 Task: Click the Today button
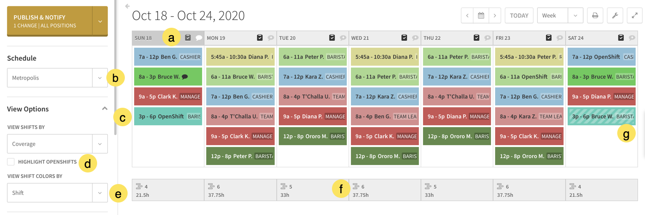(x=519, y=15)
